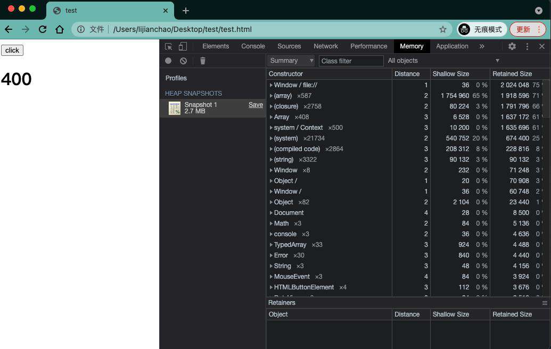The image size is (551, 349).
Task: Toggle the device toolbar icon
Action: [183, 46]
